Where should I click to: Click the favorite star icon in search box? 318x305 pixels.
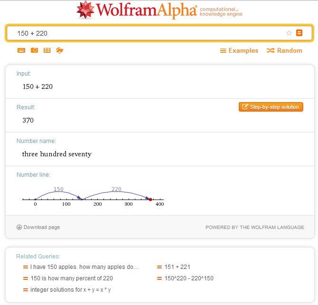289,33
